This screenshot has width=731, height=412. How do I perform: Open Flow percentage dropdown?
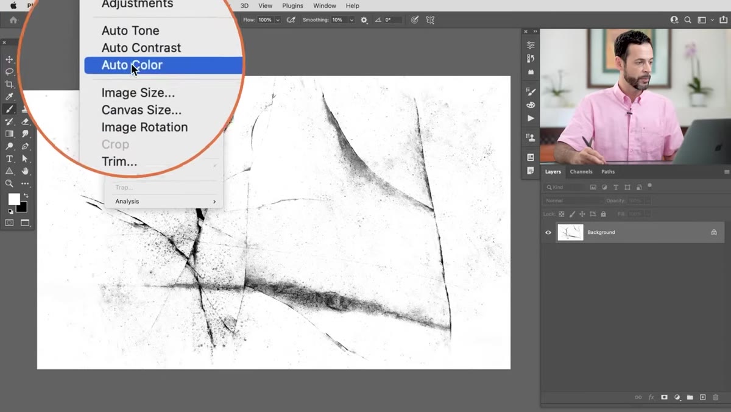click(278, 20)
